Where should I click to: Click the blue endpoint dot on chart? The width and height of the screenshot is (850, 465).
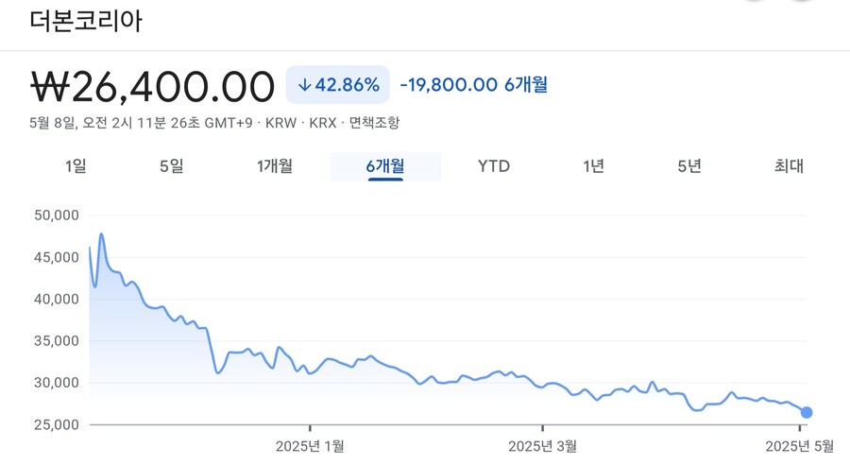coord(807,412)
